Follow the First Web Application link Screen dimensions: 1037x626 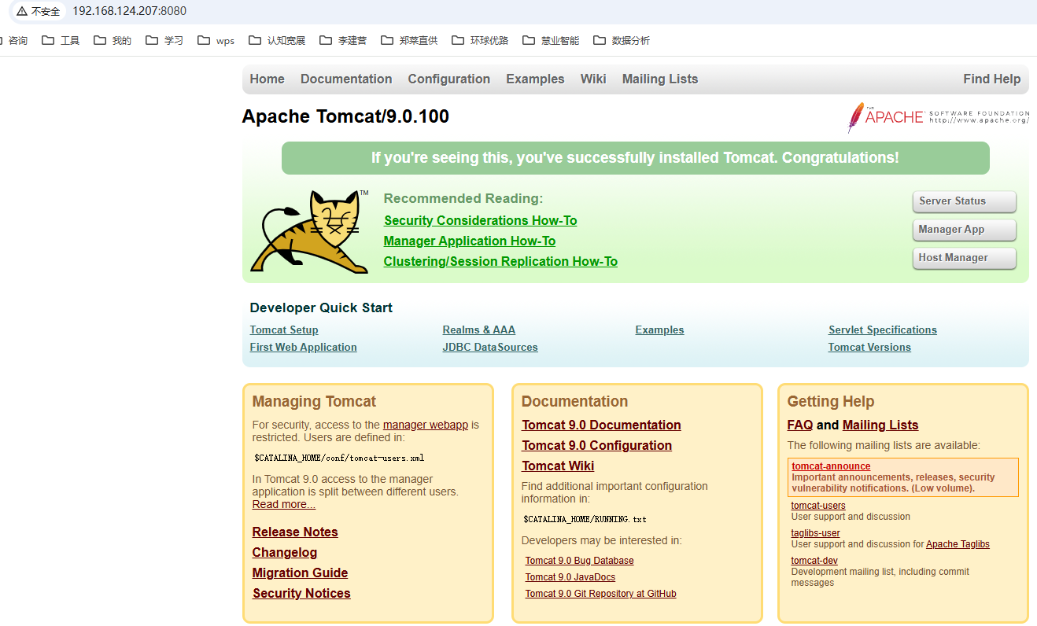click(303, 347)
